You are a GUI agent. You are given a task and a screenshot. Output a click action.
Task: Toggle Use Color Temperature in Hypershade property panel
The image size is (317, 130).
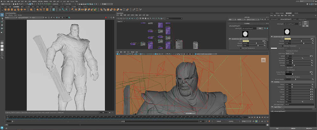click(x=241, y=48)
